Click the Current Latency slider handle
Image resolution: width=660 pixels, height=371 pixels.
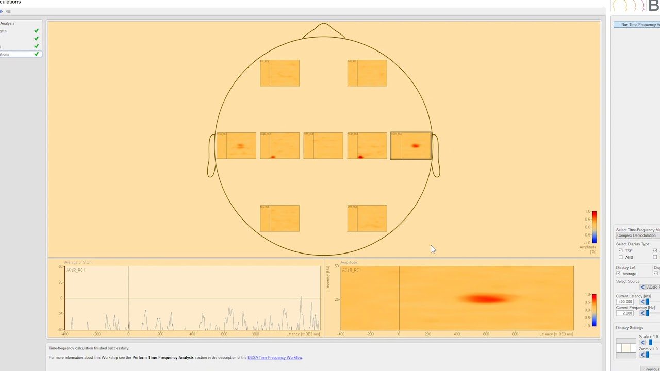[x=648, y=302]
